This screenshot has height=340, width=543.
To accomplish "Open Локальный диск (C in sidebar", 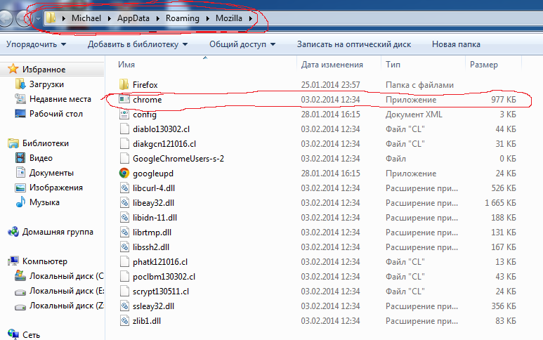I will pos(67,276).
